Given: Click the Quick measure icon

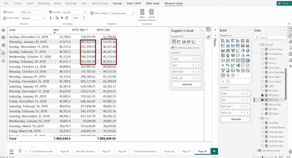Looking at the screenshot, I should [151, 12].
